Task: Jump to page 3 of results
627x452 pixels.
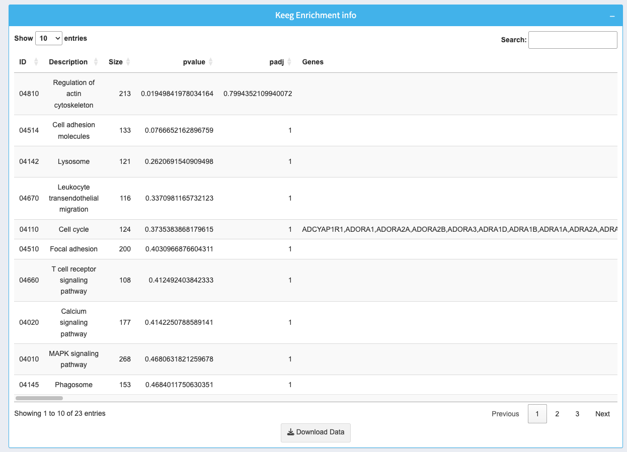Action: 577,414
